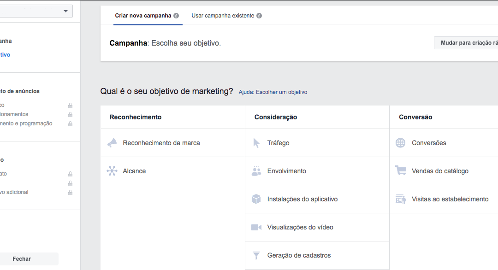
Task: Click lock icon beside the 'ato' sidebar row
Action: pos(70,174)
